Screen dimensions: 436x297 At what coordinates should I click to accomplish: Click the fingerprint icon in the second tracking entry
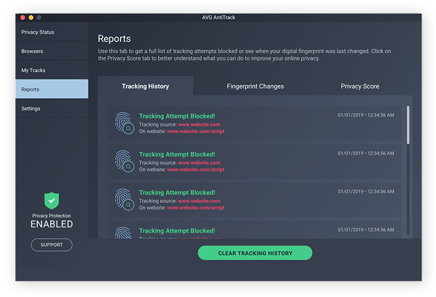[x=124, y=161]
